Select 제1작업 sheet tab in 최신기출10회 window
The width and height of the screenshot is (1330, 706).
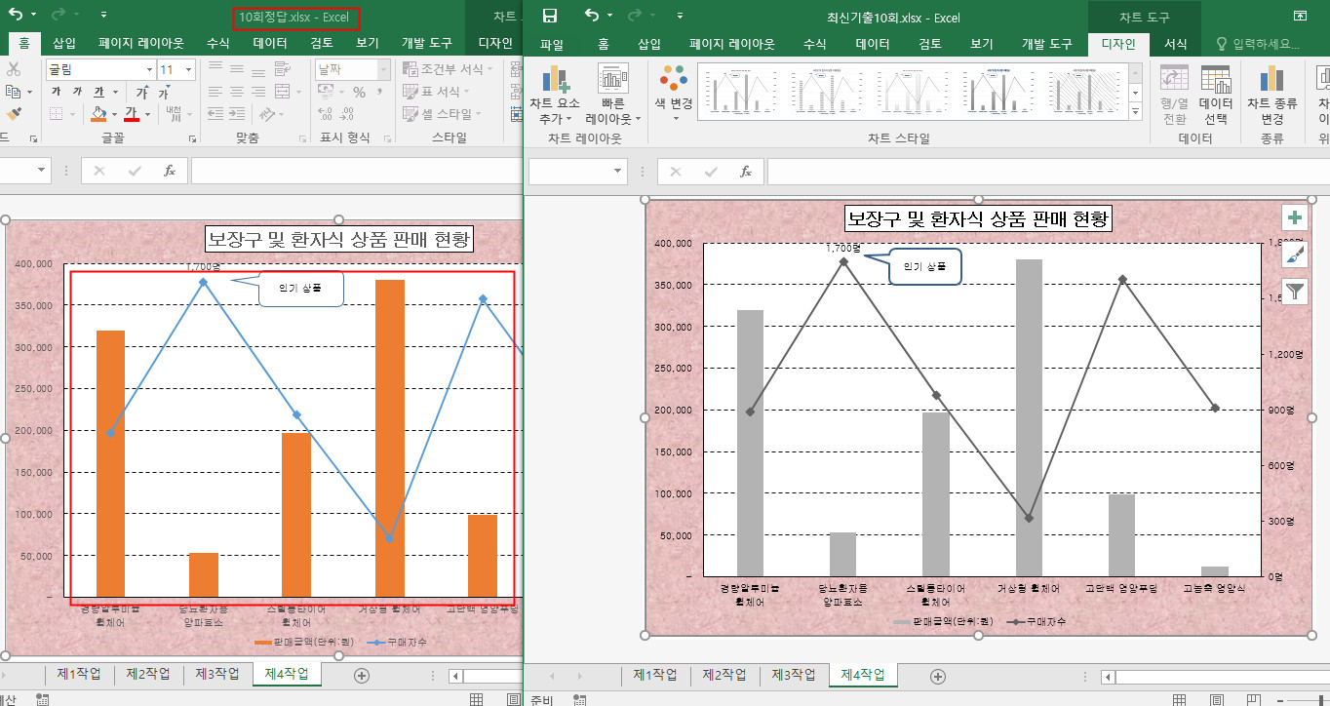coord(655,675)
